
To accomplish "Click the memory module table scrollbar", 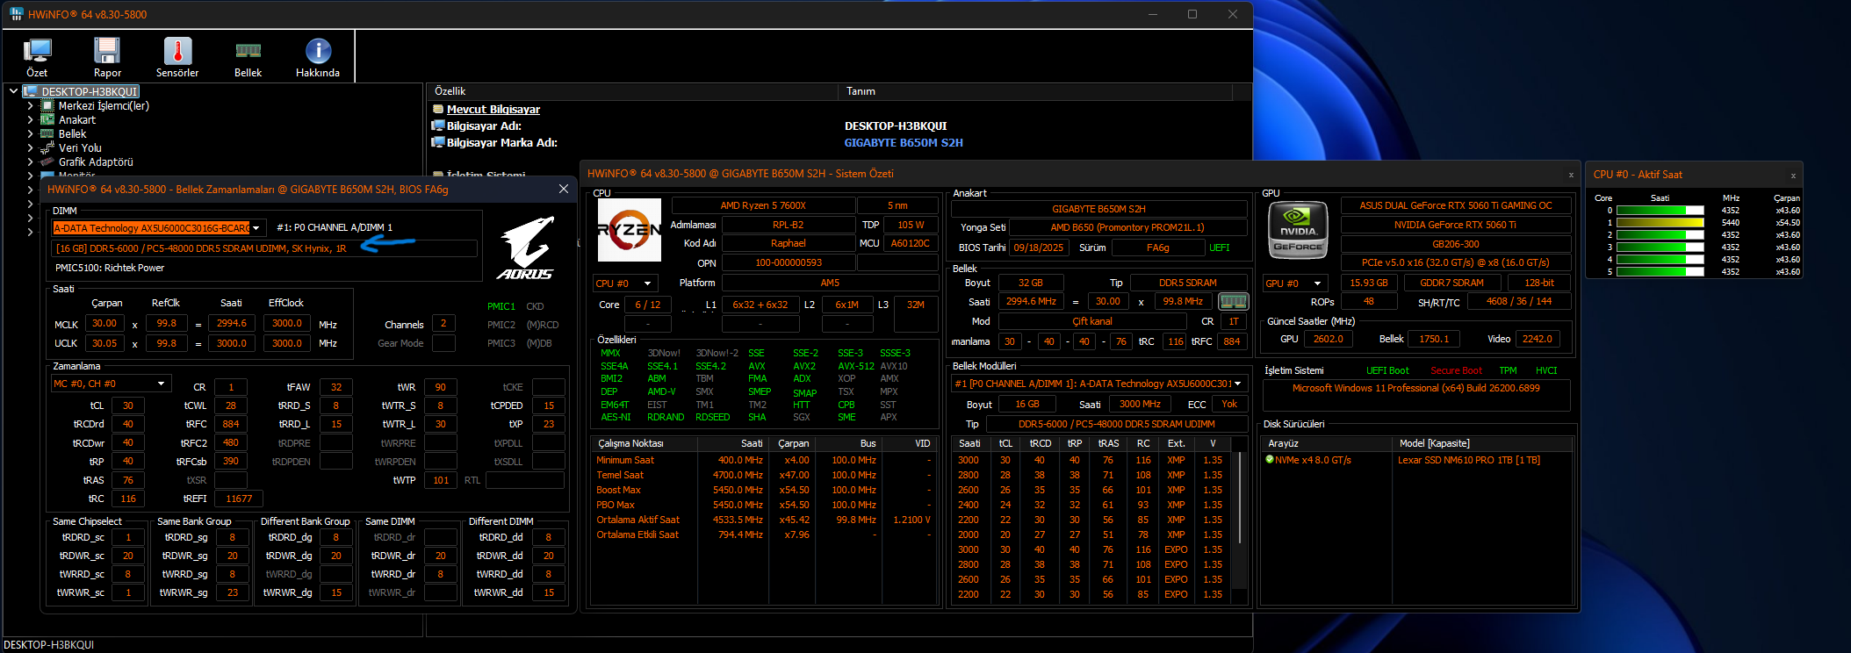I will point(1240,498).
